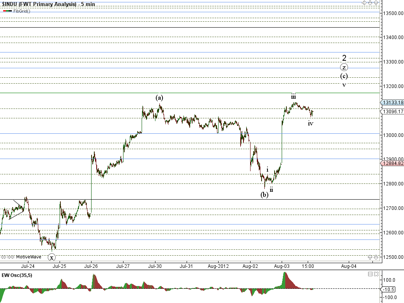Click the 12884.82 price marker on axis
The width and height of the screenshot is (404, 303).
(393, 163)
